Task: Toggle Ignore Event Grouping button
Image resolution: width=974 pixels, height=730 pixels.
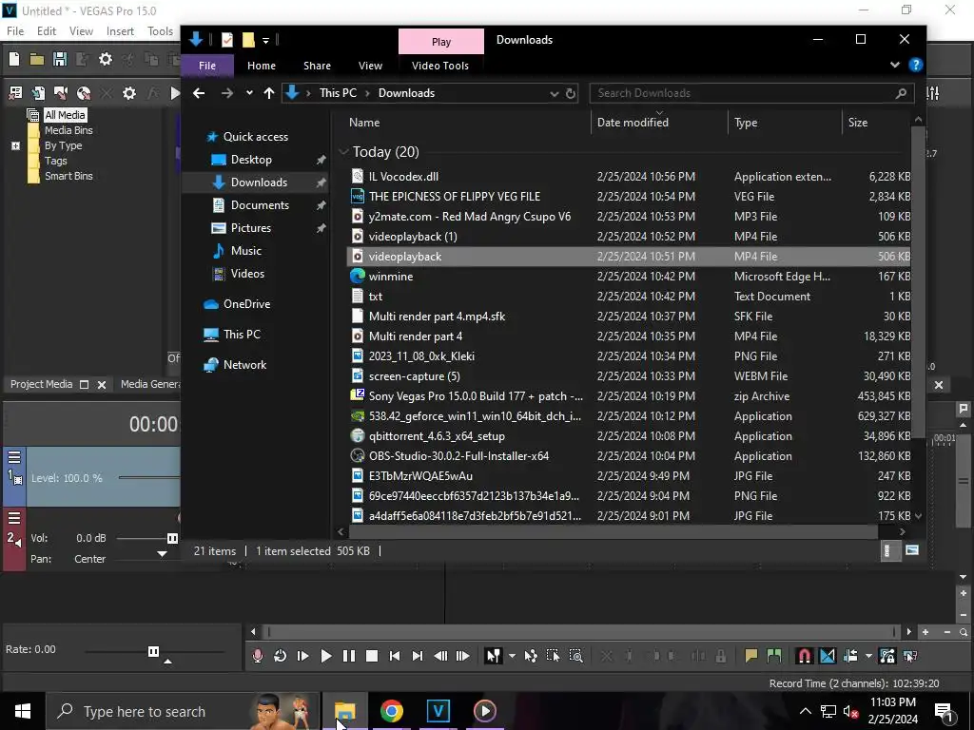Action: click(910, 656)
